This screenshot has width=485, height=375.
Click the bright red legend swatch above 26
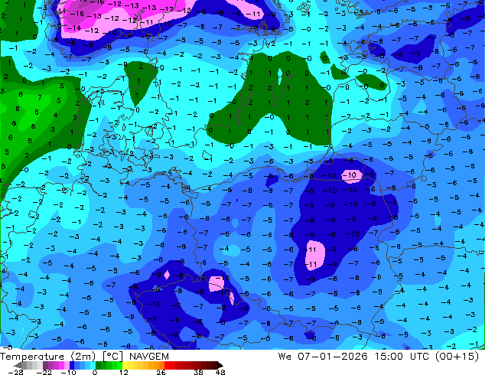(167, 365)
